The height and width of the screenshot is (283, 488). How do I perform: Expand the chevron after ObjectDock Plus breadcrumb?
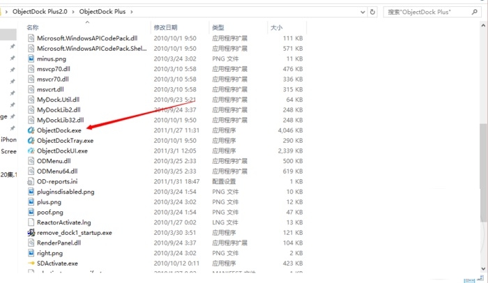pos(132,12)
